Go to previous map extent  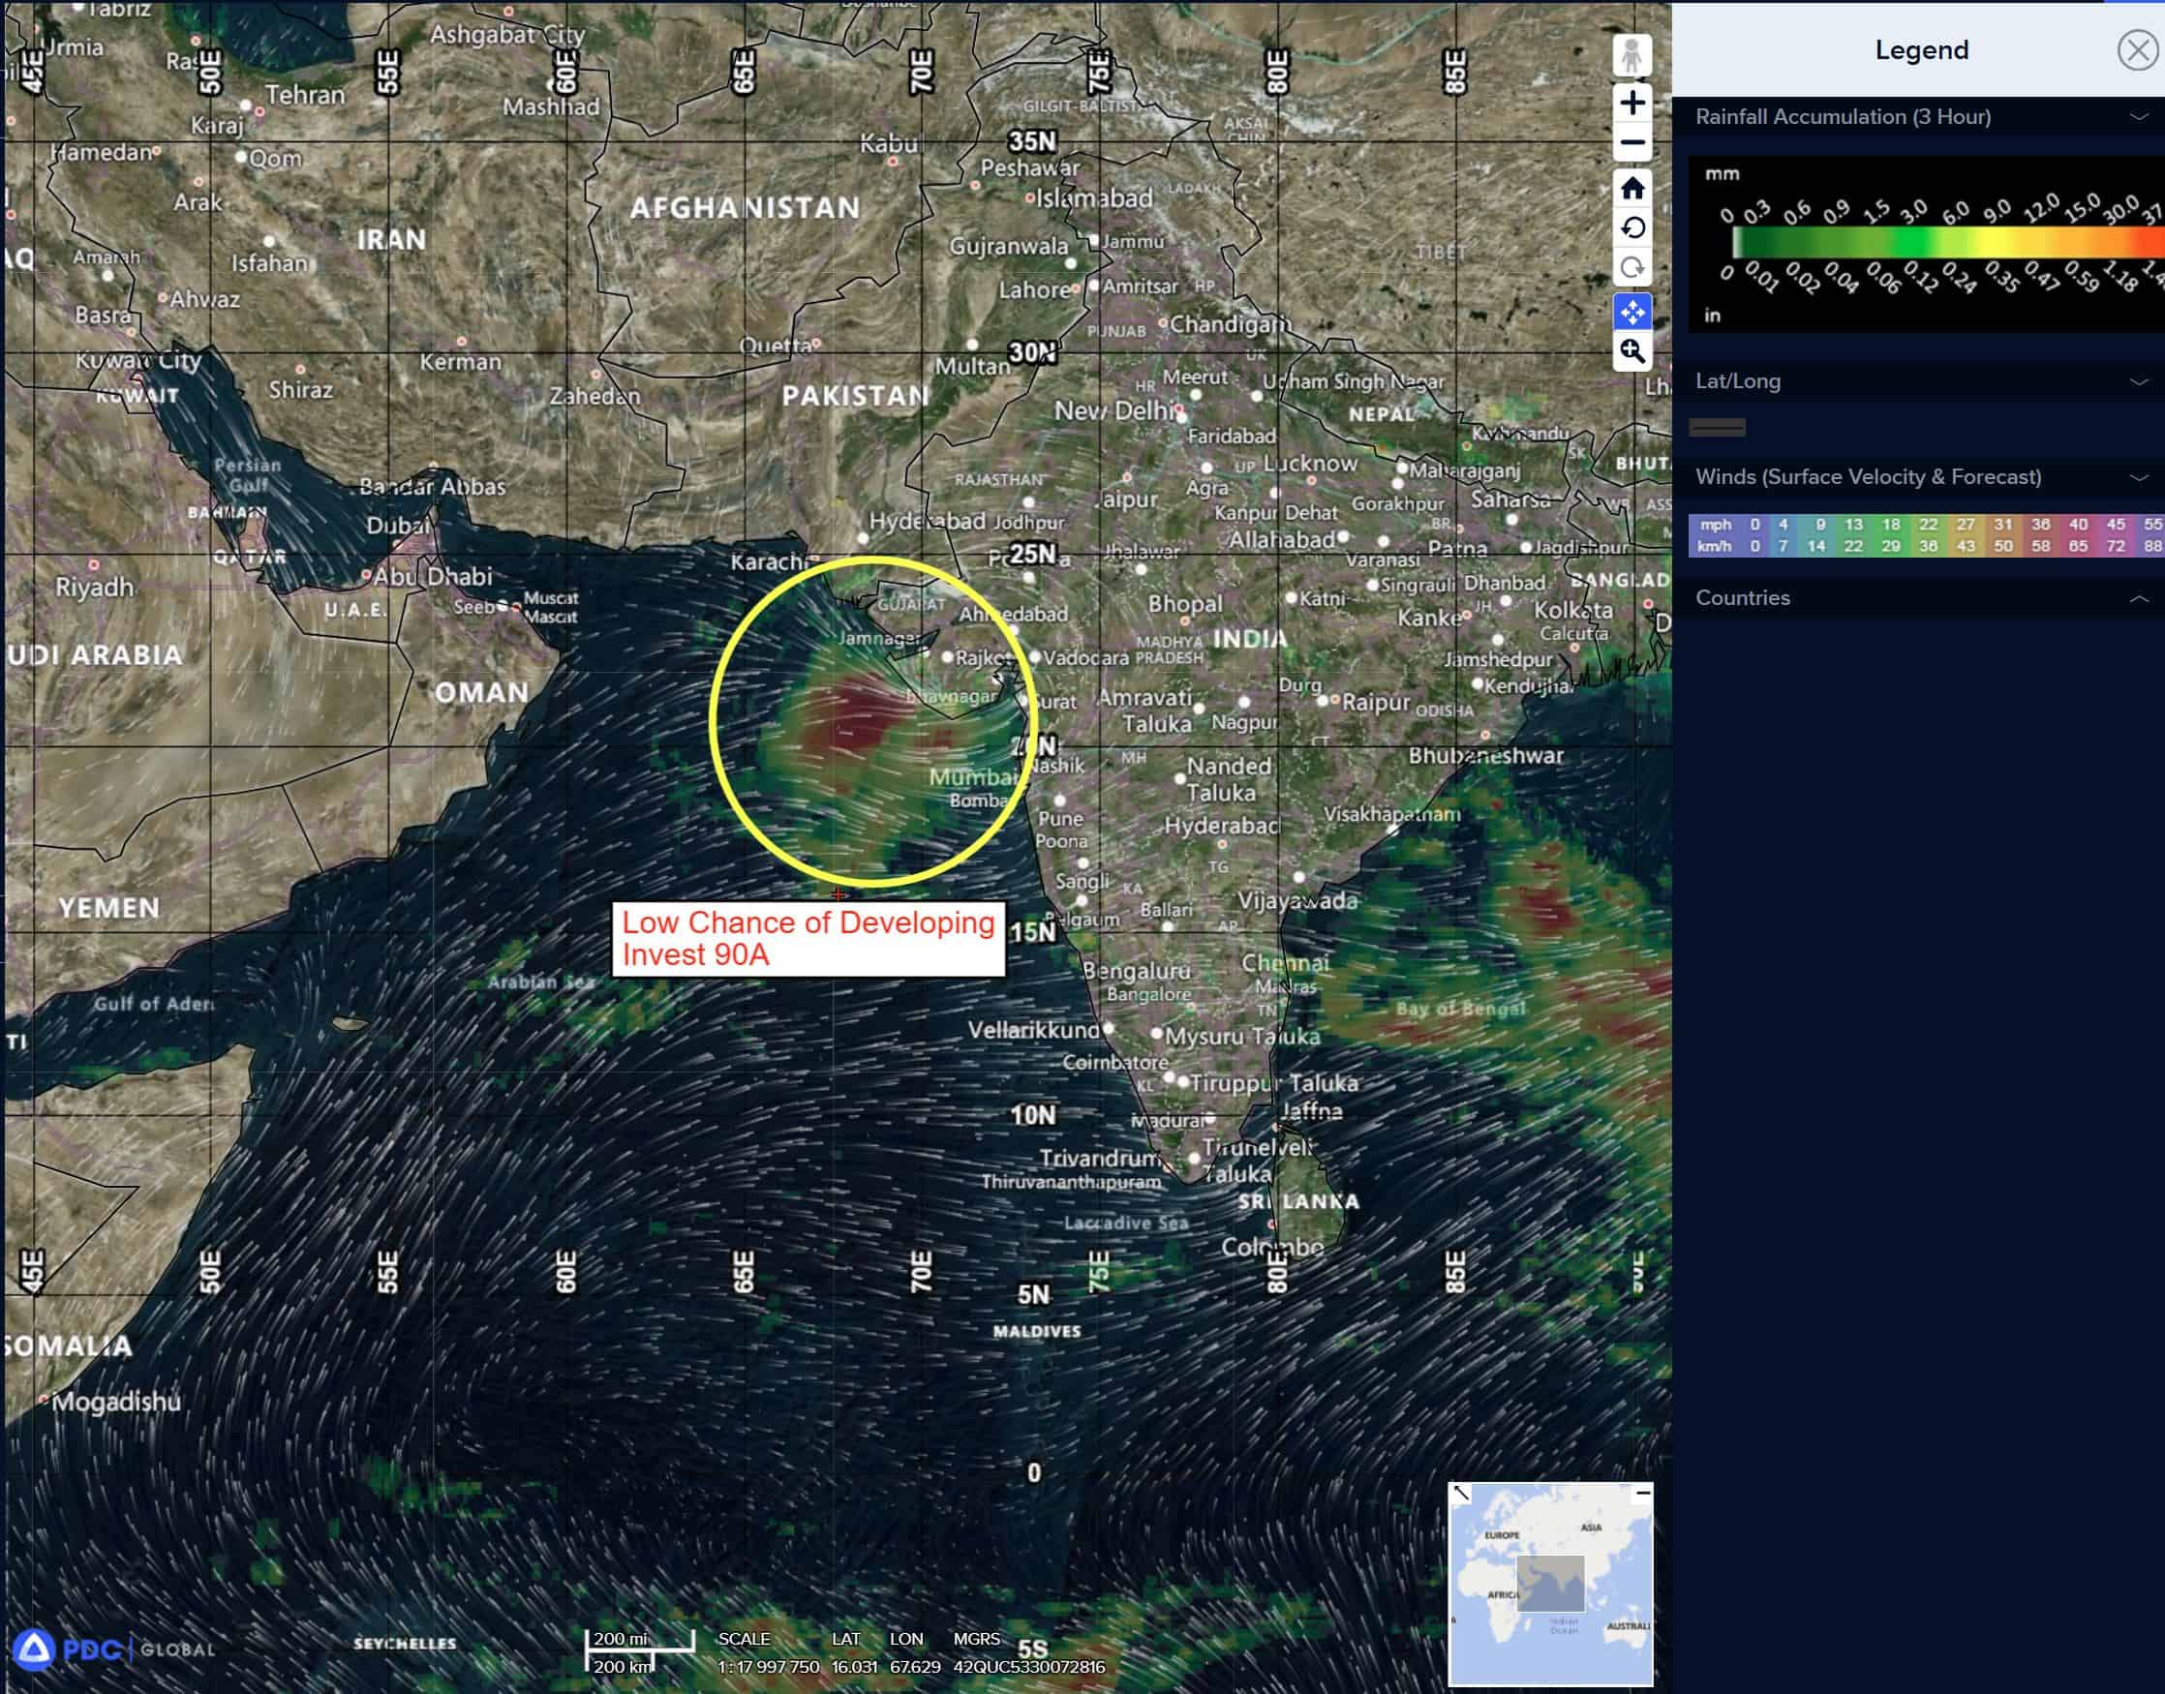pos(1632,228)
